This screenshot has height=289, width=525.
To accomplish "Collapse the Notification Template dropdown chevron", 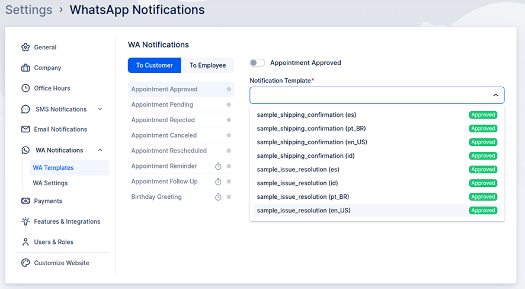I will click(x=495, y=96).
